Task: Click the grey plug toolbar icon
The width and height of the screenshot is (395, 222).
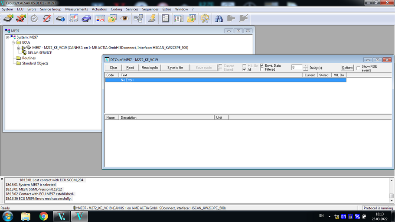Action: coord(231,18)
